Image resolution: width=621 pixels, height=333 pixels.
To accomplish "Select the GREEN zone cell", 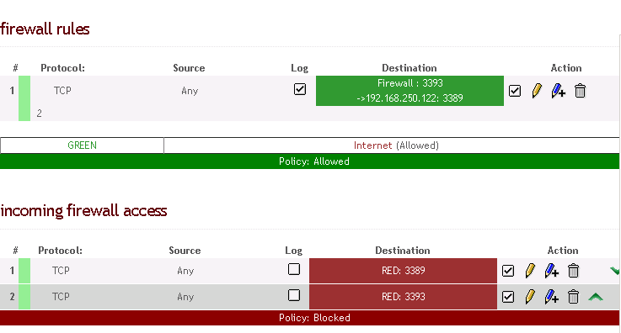I will (82, 145).
